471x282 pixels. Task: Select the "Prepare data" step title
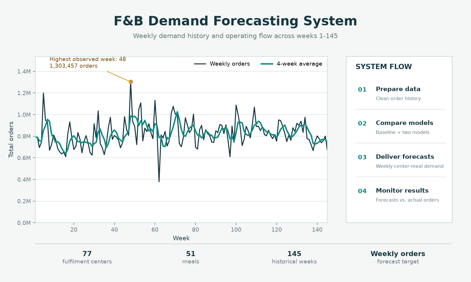coord(398,89)
